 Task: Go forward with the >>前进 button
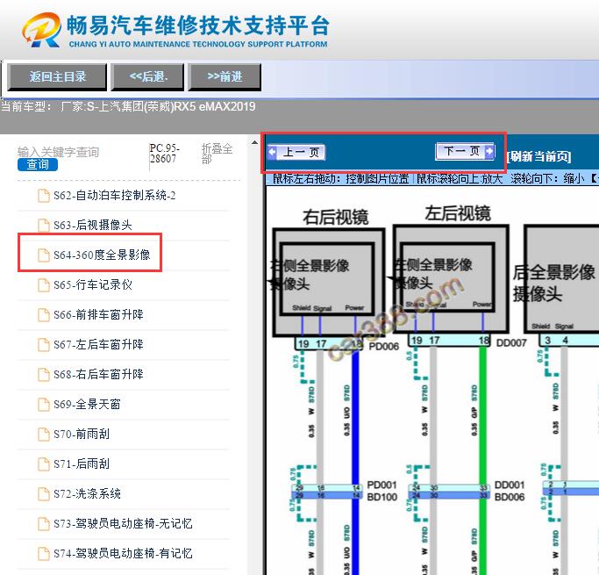225,77
